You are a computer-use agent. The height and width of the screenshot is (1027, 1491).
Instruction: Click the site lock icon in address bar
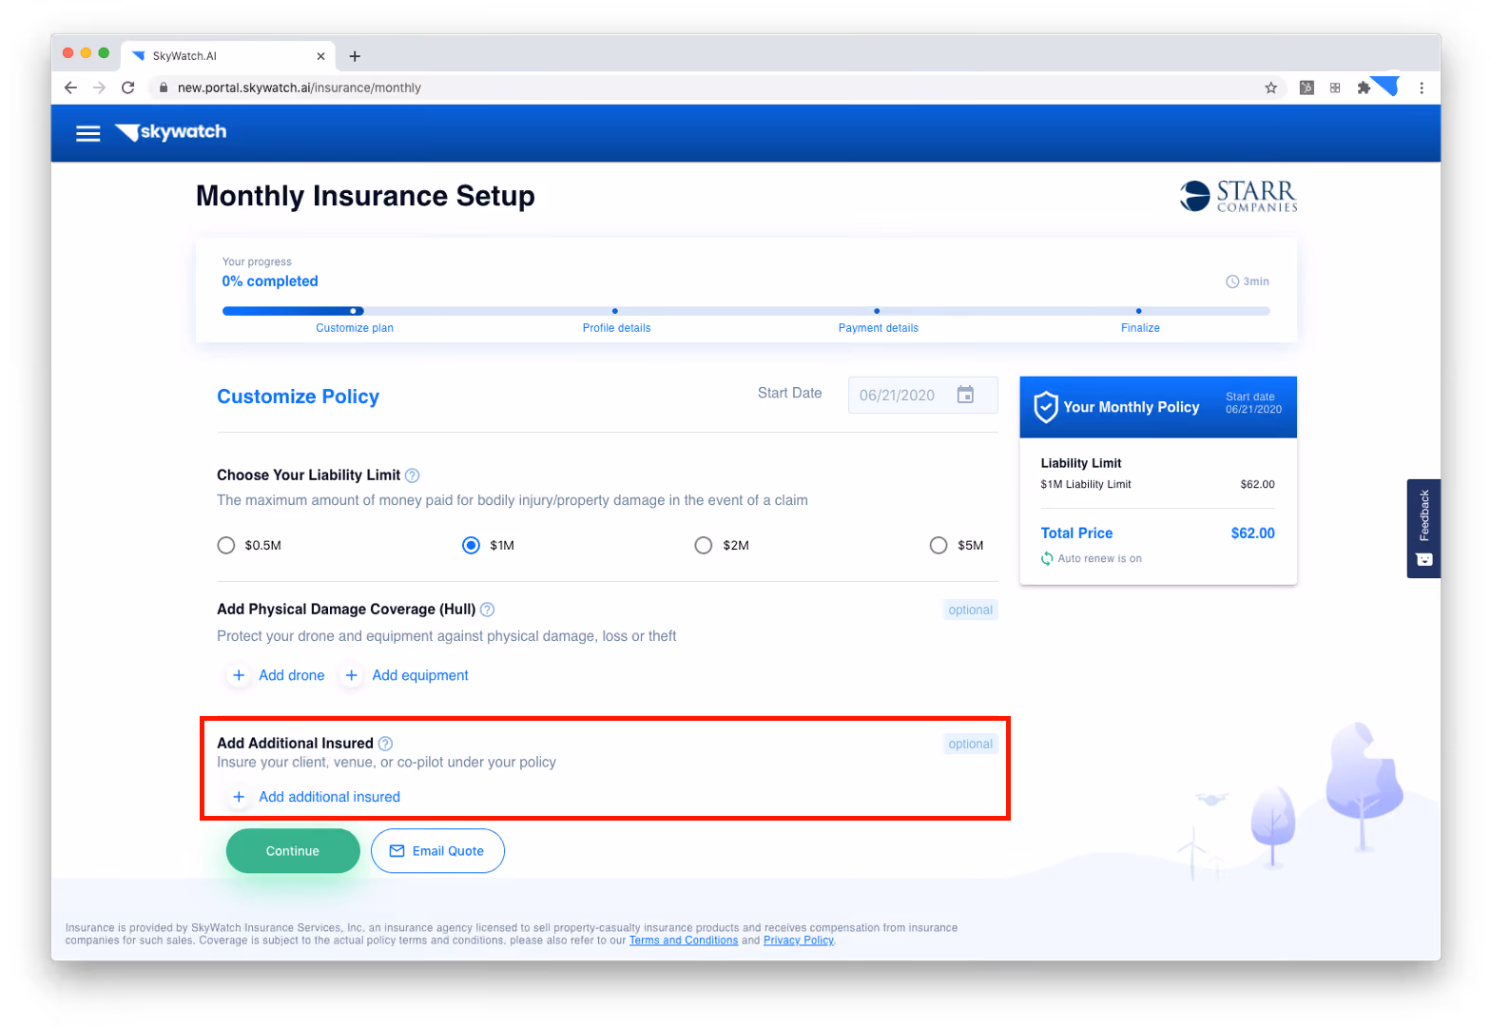tap(164, 87)
